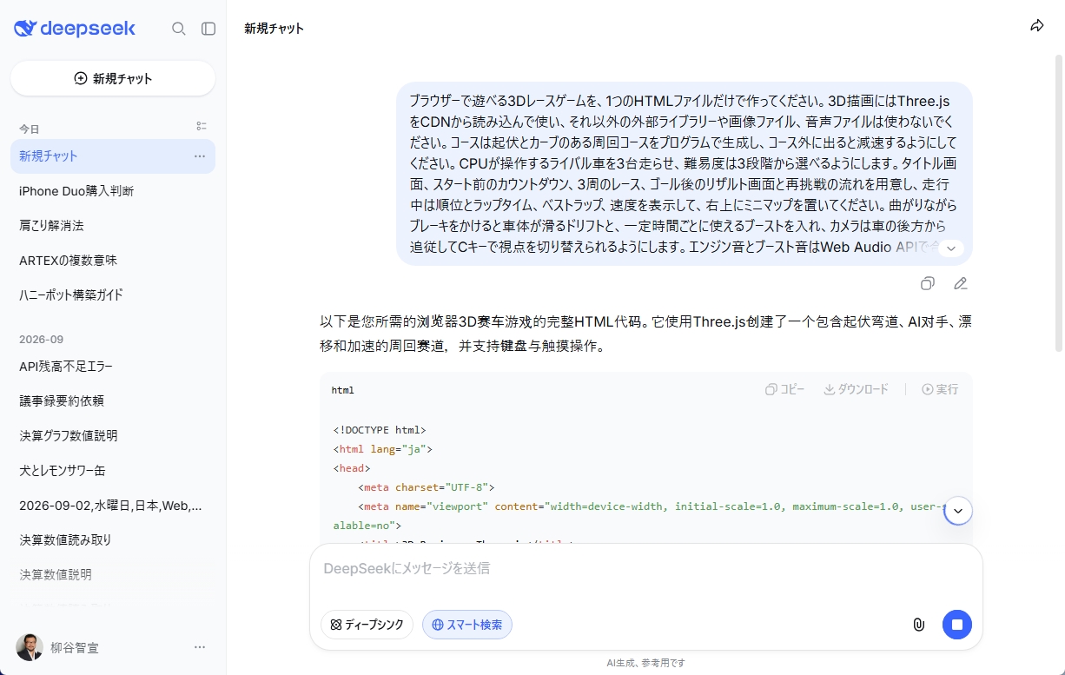The width and height of the screenshot is (1065, 675).
Task: Click the page vertical scrollbar
Action: click(1058, 202)
